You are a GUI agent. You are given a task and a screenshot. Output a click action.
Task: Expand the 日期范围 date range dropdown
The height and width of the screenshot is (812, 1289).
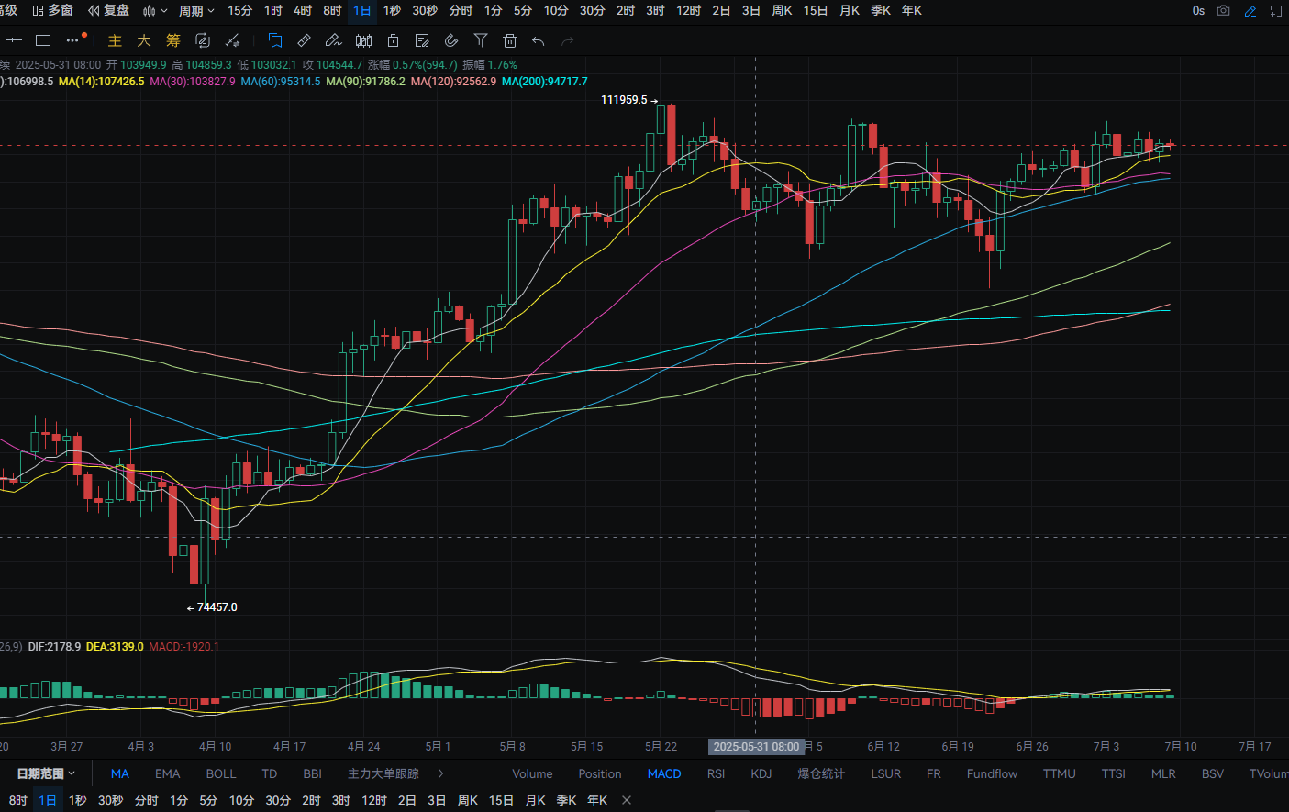click(47, 773)
